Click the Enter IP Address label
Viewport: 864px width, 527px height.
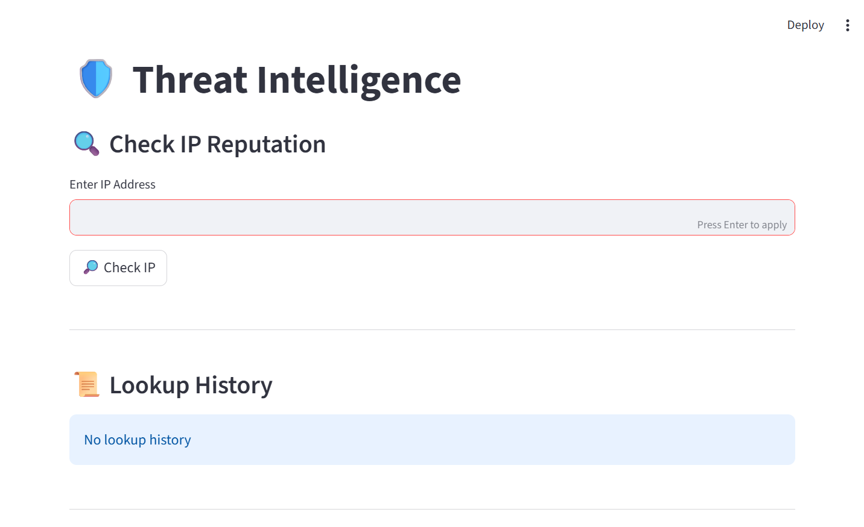[112, 184]
